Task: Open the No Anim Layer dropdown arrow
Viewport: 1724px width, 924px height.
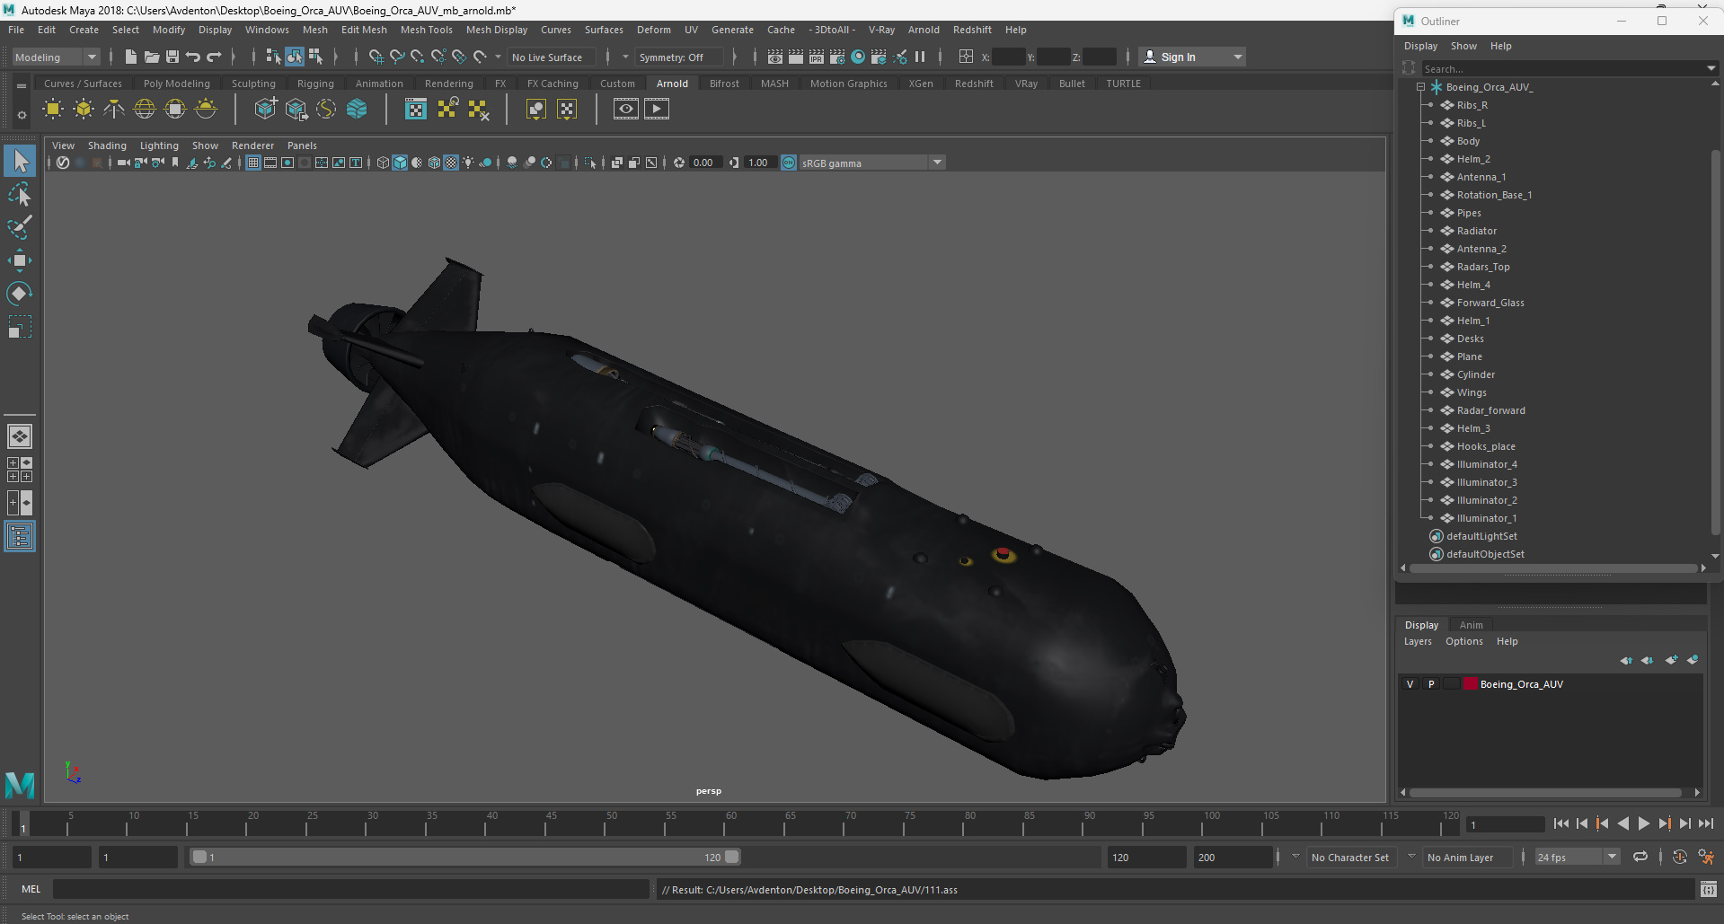Action: (x=1411, y=857)
